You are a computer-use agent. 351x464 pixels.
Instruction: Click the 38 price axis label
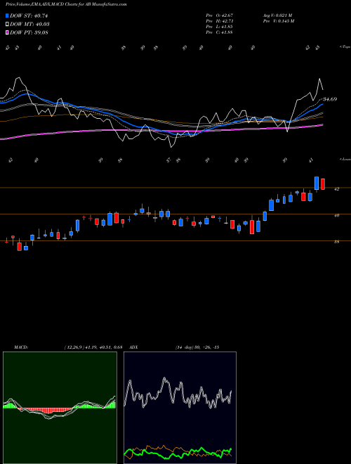337,242
